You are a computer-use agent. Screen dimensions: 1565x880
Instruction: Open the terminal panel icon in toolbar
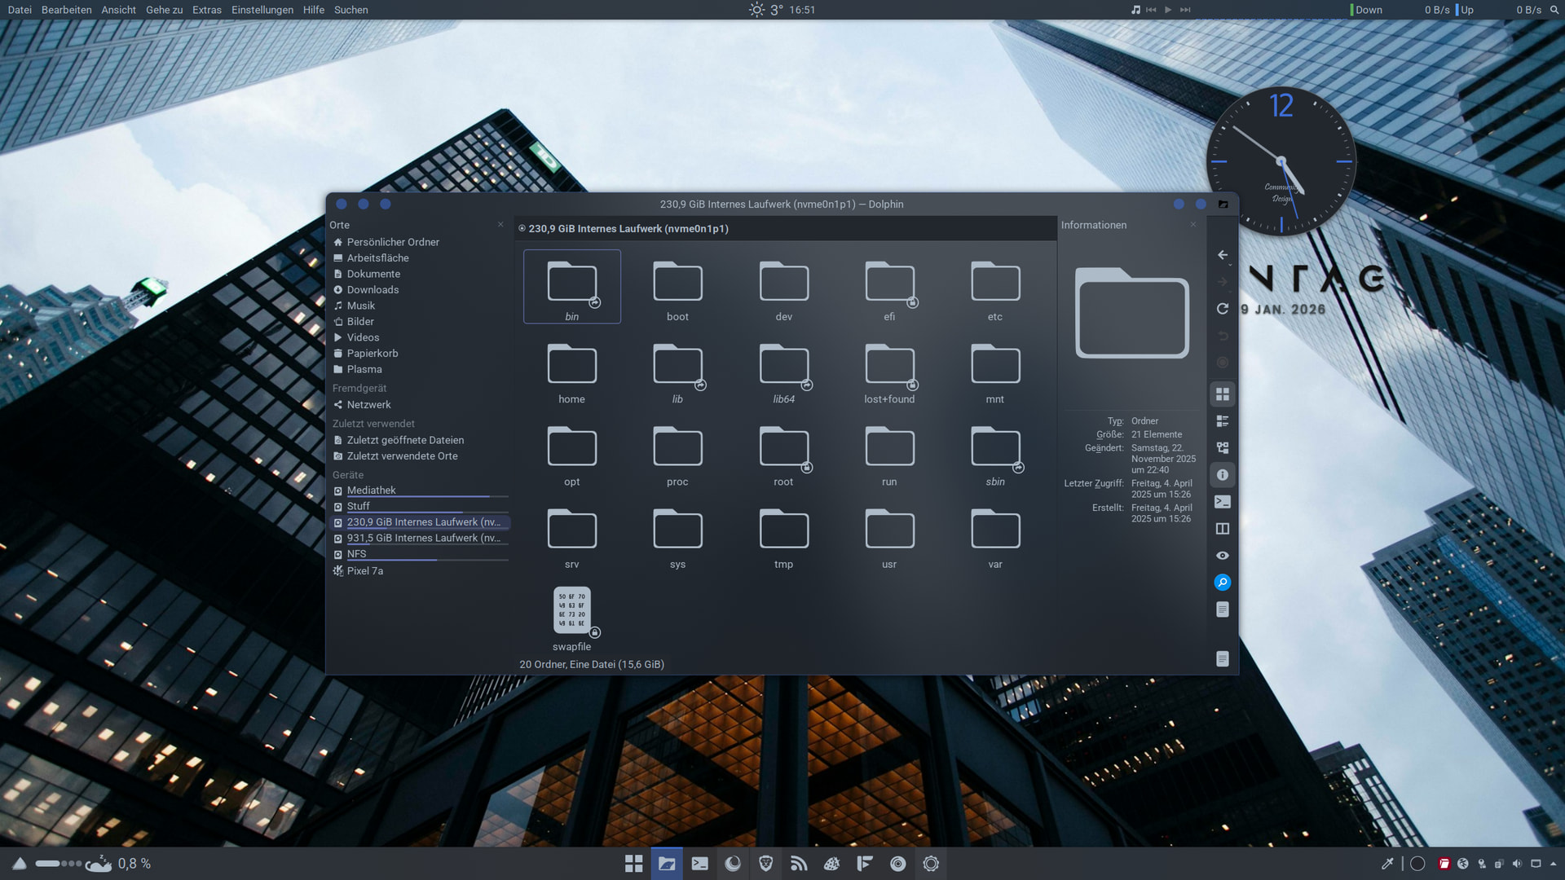tap(1222, 502)
